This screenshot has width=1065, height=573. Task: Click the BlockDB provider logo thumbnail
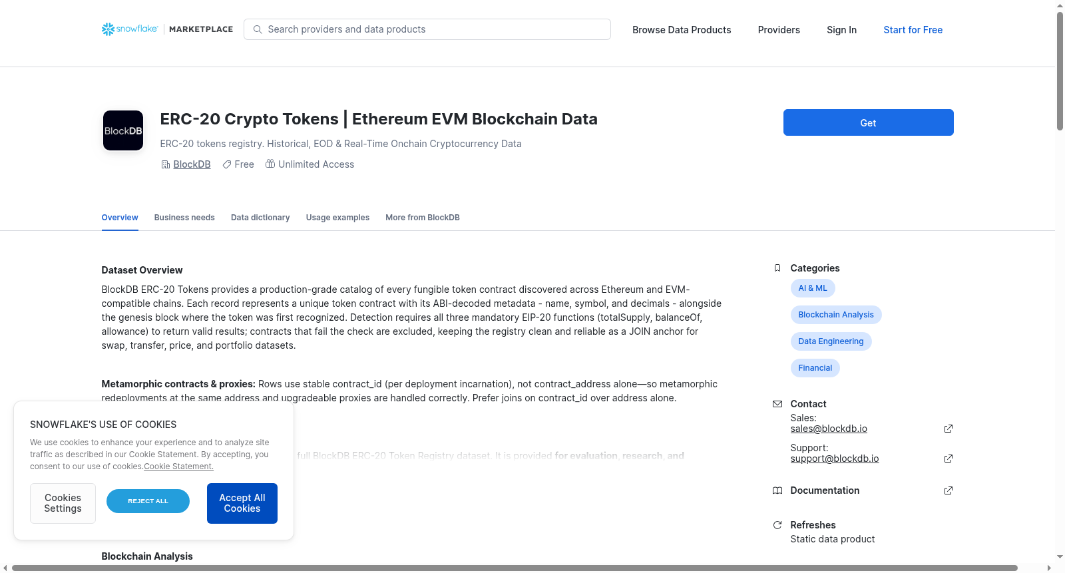(123, 130)
